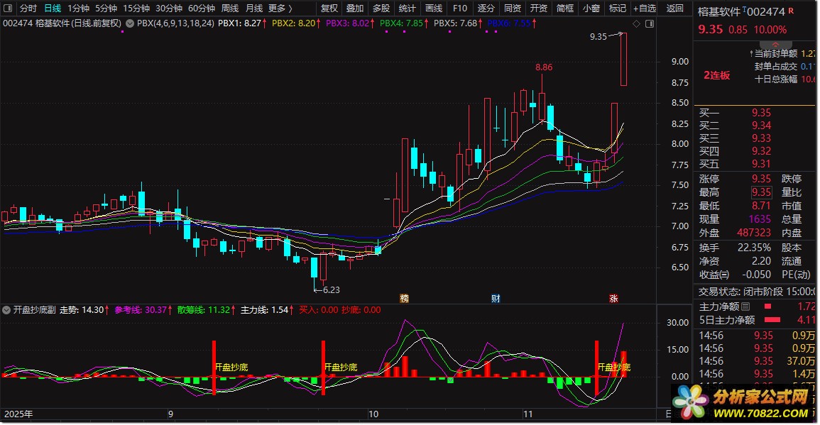Switch to 15分钟 period
820x425 pixels.
(x=136, y=9)
